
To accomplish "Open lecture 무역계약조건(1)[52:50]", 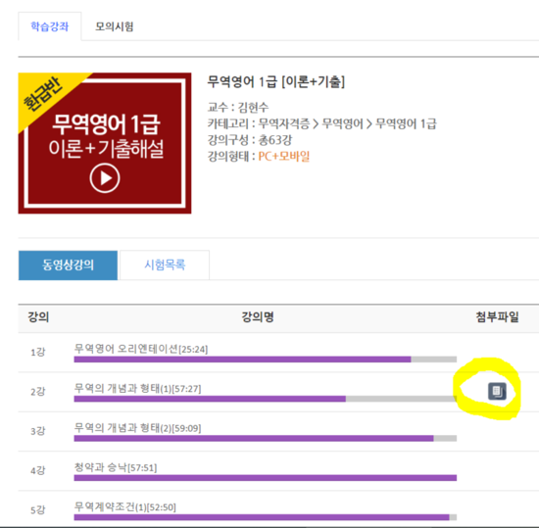I will coord(125,507).
